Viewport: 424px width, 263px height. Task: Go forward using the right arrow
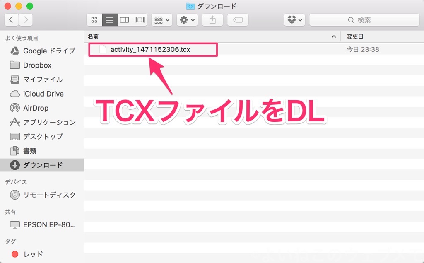26,20
